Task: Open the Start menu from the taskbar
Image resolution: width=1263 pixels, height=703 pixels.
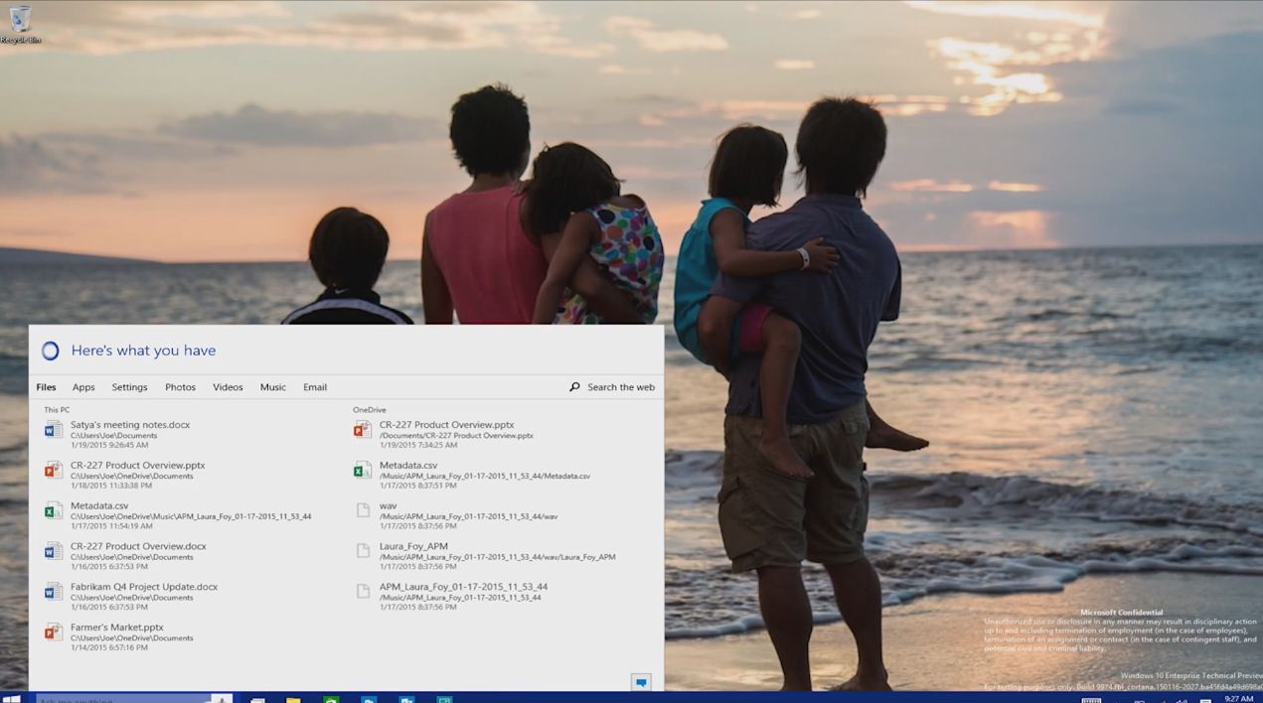Action: click(x=13, y=696)
